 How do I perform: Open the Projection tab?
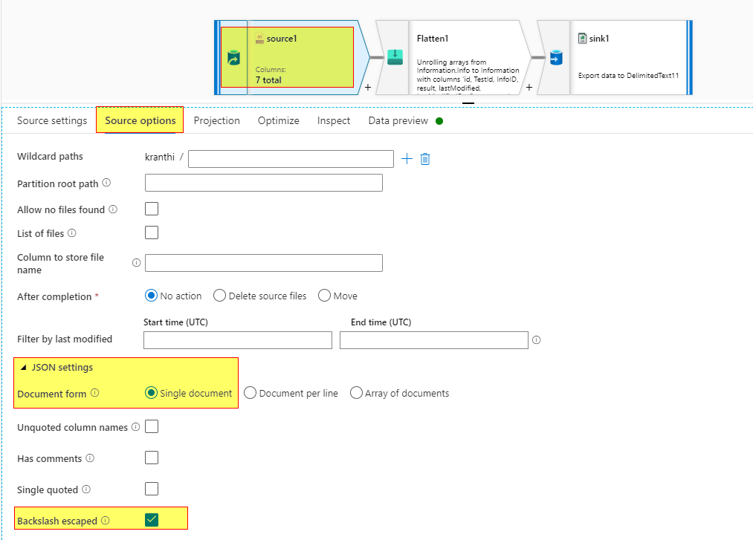click(x=216, y=120)
